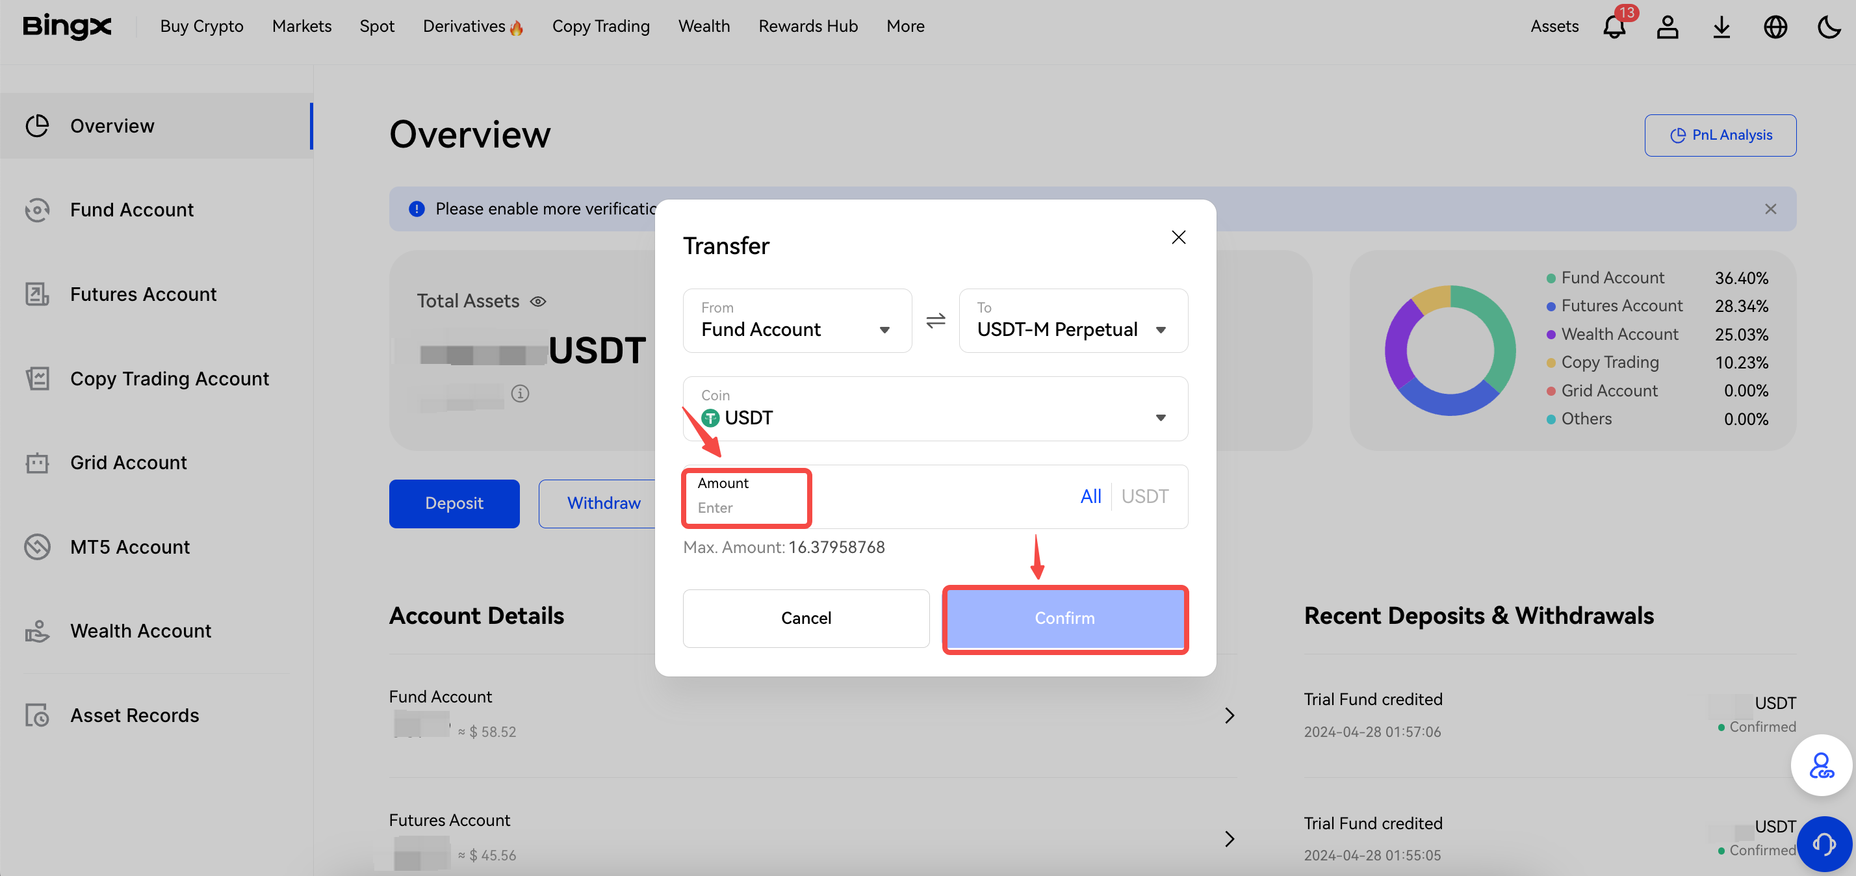Open the Coin USDT dropdown

[x=935, y=409]
